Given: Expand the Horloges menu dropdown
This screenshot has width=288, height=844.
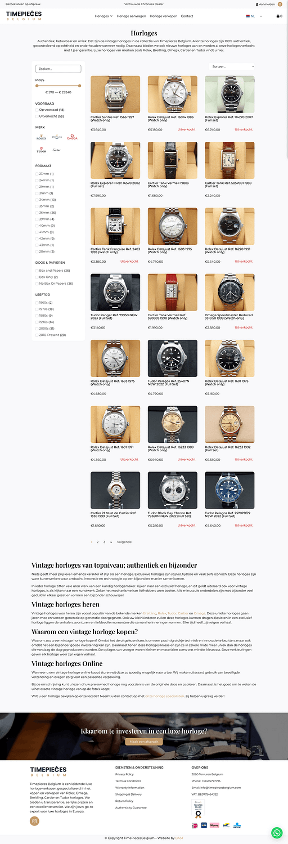Looking at the screenshot, I should click(x=103, y=16).
